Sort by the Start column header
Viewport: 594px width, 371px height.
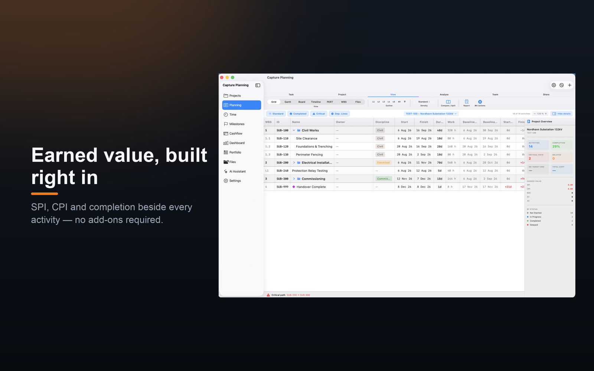(404, 122)
